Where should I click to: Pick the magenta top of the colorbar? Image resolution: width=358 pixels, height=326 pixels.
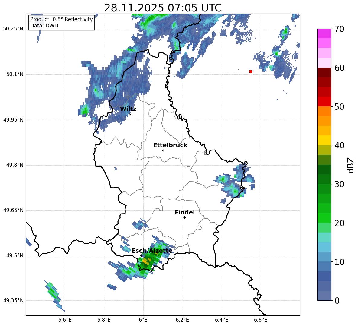324,33
